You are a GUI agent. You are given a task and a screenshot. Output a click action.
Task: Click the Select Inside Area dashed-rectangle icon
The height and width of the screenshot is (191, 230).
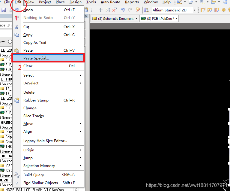coord(94,10)
